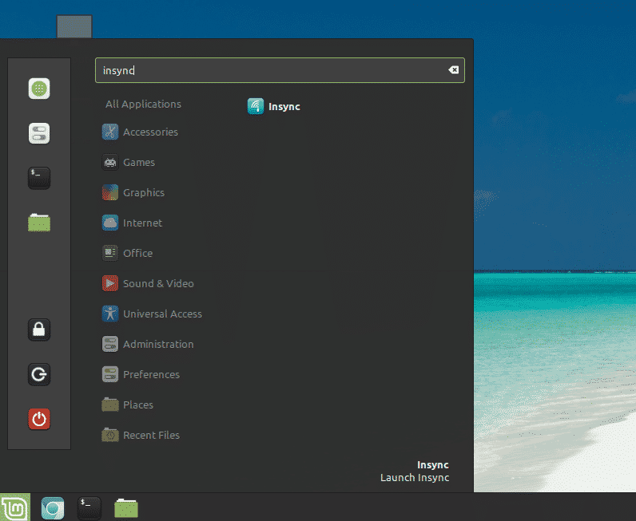
Task: Launch Terminal from the favorites sidebar
Action: (x=39, y=177)
